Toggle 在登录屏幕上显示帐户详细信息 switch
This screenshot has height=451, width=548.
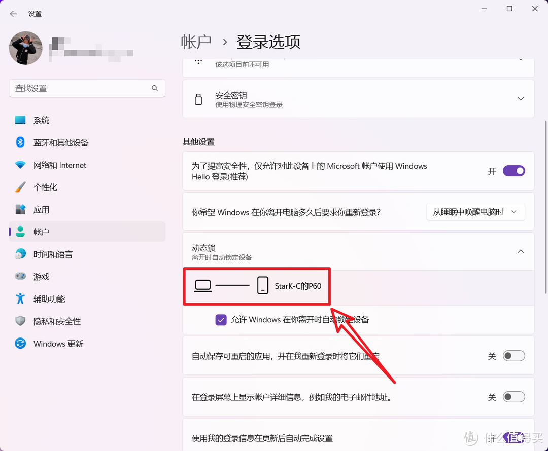[x=513, y=397]
